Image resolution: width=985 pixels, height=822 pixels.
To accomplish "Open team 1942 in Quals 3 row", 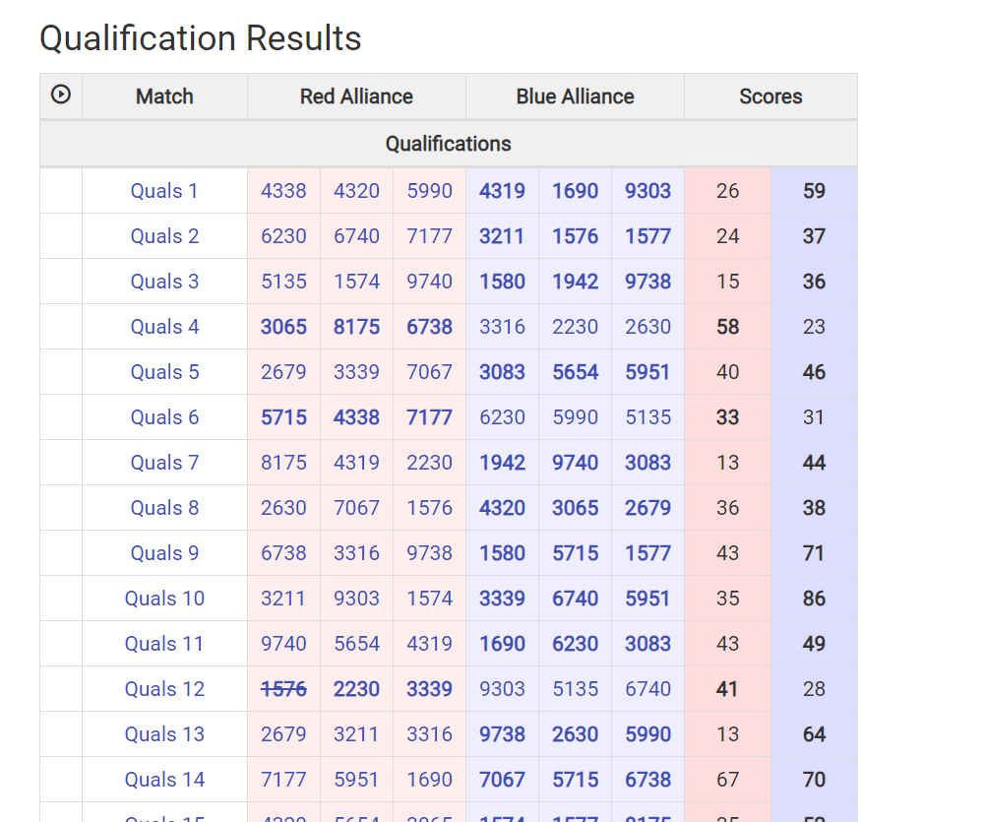I will pyautogui.click(x=575, y=282).
